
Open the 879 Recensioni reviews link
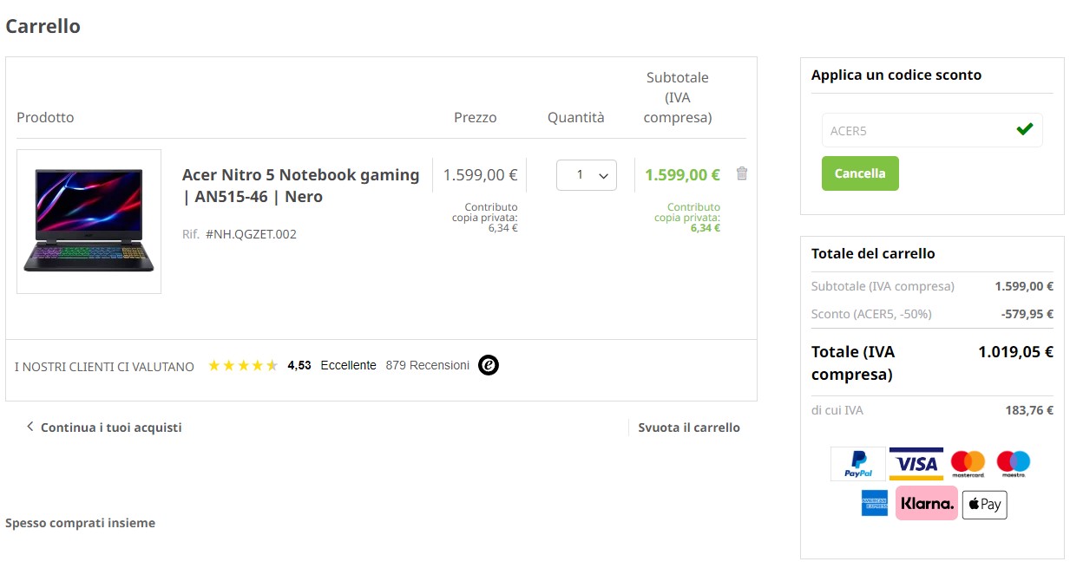tap(428, 366)
